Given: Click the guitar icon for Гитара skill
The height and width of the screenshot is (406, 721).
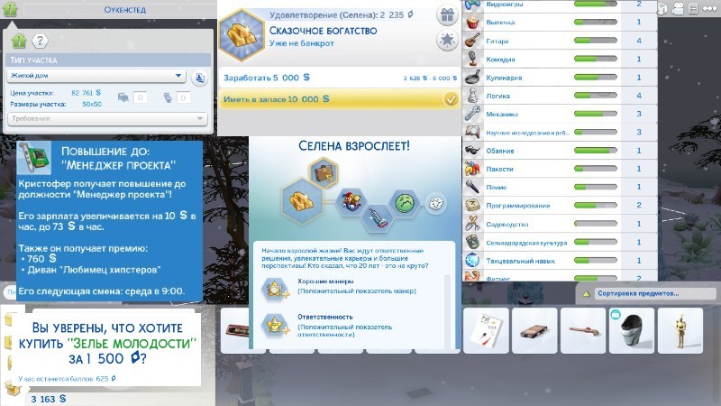Looking at the screenshot, I should point(472,41).
